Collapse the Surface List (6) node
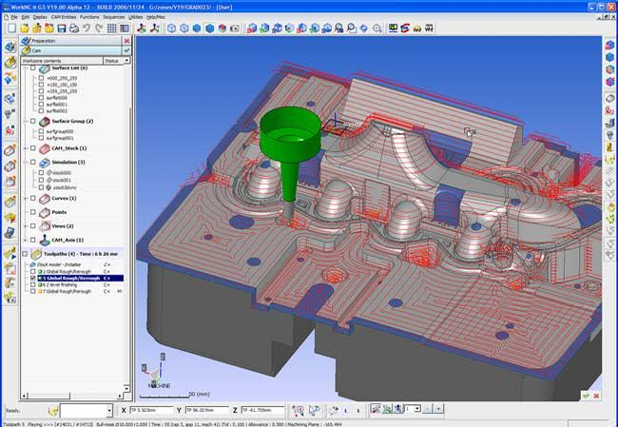Screen dimensions: 618x427 click(x=26, y=68)
